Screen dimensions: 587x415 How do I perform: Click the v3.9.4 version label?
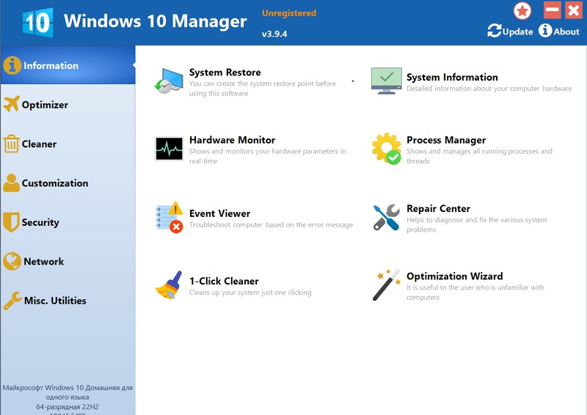tap(274, 34)
